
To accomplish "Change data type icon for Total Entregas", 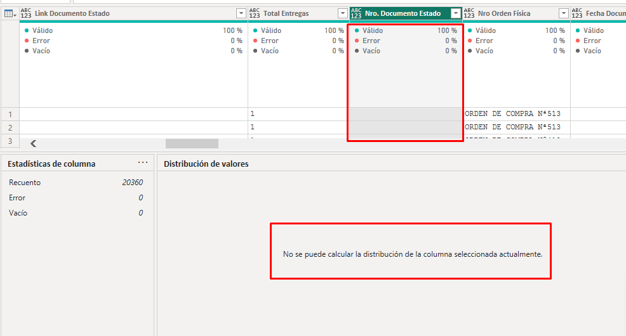I will coord(255,13).
